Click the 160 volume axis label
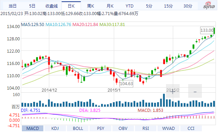 pyautogui.click(x=16, y=95)
